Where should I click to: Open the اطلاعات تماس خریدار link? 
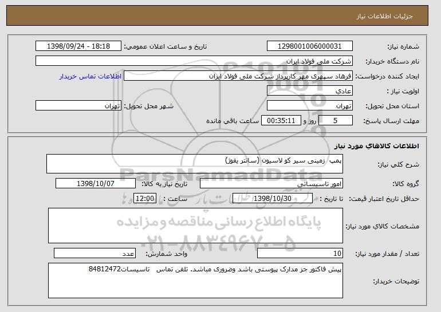coord(90,76)
